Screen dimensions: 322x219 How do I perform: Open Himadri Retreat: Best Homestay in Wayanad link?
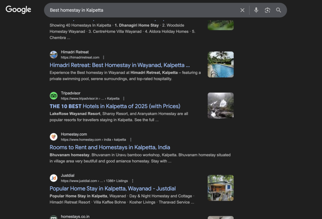coord(119,65)
